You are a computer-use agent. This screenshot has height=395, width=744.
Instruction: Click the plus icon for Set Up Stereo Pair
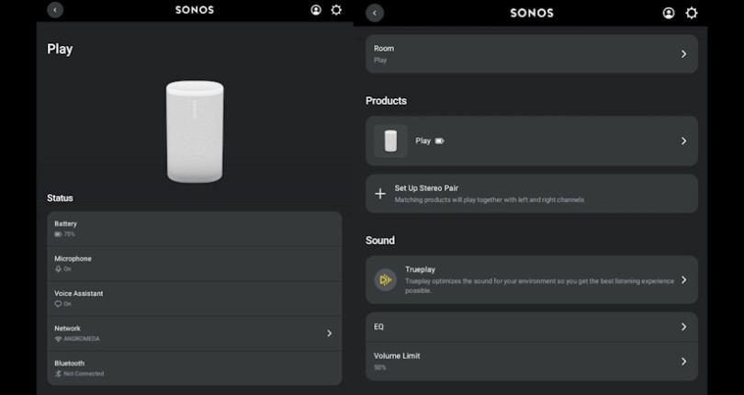[380, 193]
